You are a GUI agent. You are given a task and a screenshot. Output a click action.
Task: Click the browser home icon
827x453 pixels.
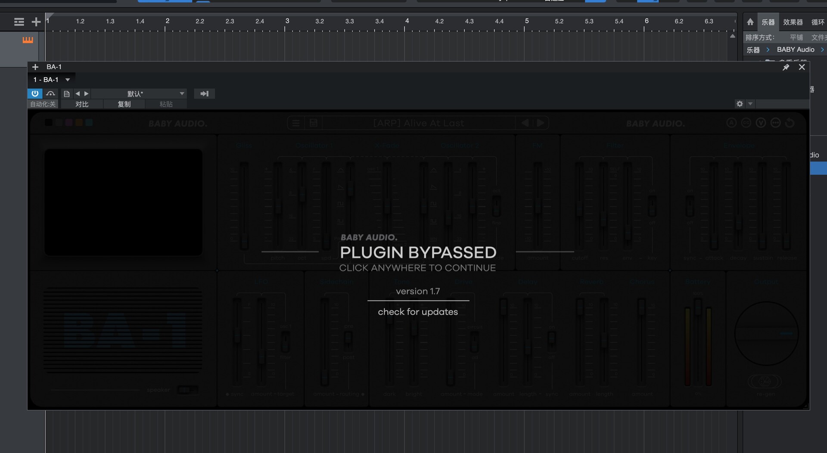[750, 22]
